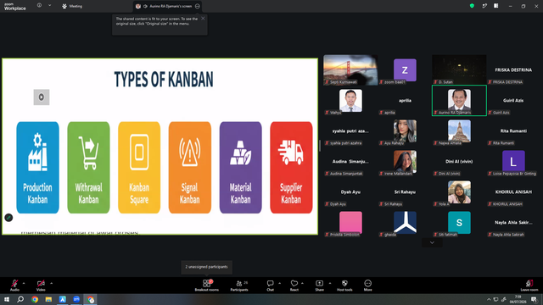The image size is (543, 305).
Task: Show more participants with gallery down chevron
Action: pyautogui.click(x=432, y=243)
